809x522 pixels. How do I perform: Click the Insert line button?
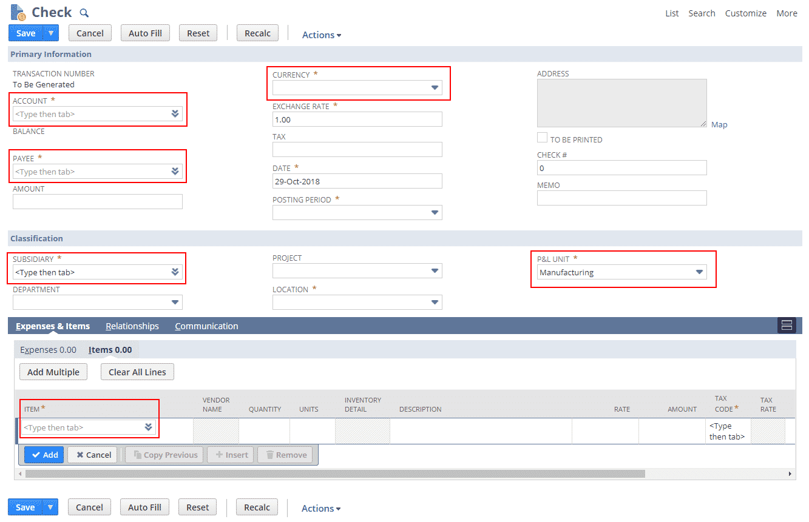coord(231,455)
